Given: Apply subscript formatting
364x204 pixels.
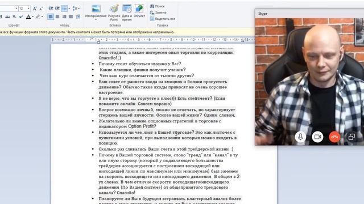Looking at the screenshot, I should [x=14, y=16].
